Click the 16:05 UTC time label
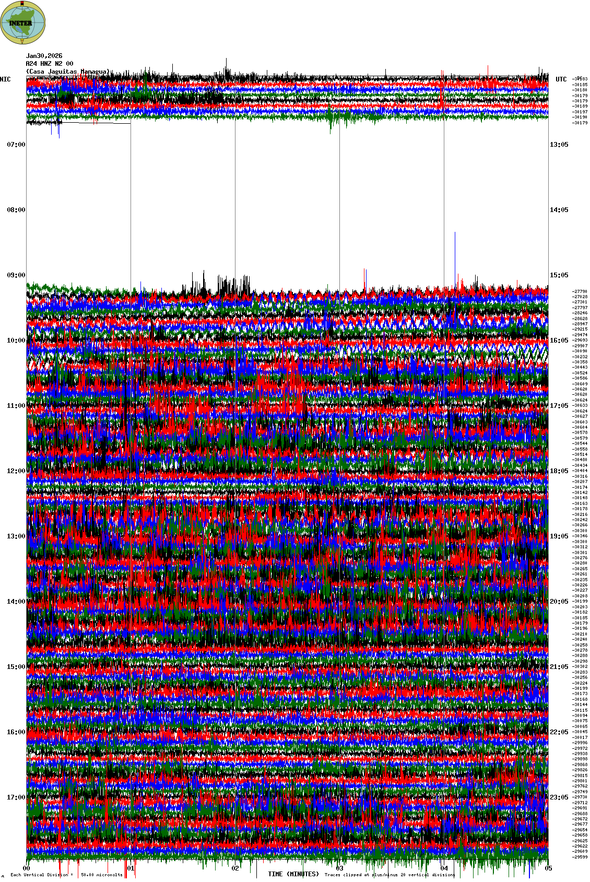 click(x=559, y=340)
